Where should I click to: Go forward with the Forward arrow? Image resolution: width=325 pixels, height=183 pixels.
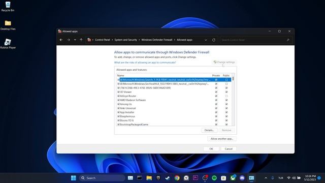coord(69,40)
